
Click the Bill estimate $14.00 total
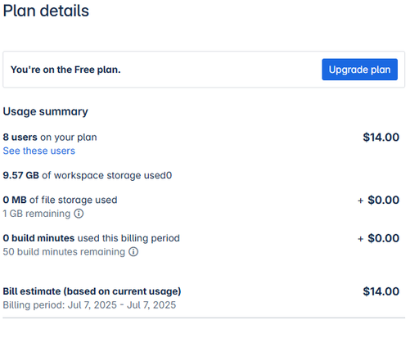coord(381,291)
